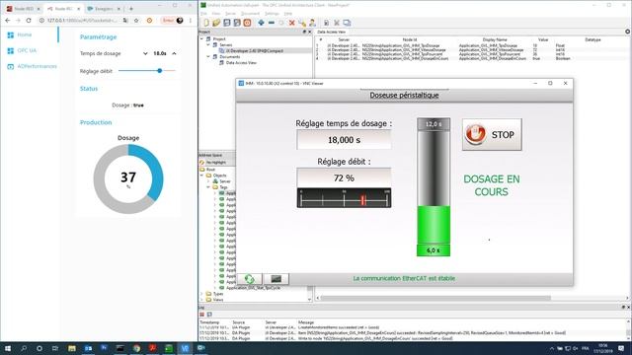
Task: Open Chrome from the Windows taskbar
Action: [x=136, y=348]
